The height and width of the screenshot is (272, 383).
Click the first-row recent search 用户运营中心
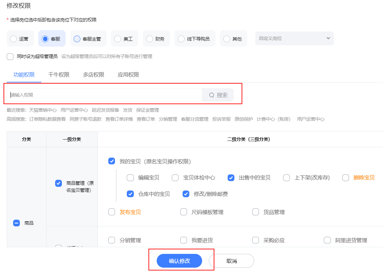pyautogui.click(x=74, y=110)
